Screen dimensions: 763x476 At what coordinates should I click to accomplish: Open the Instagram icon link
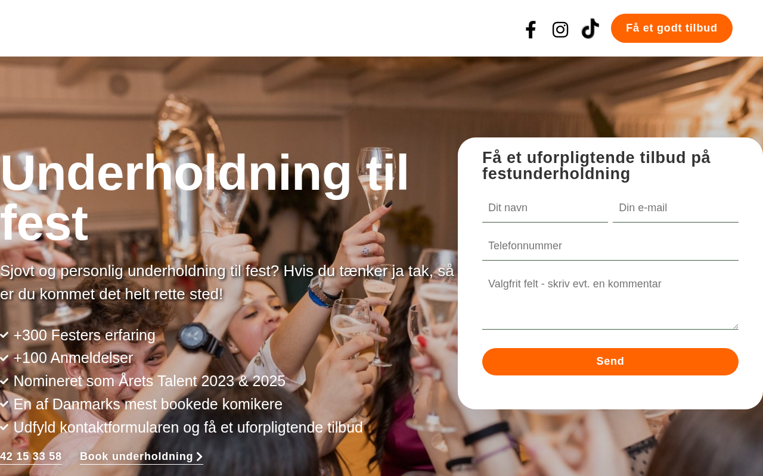coord(560,30)
